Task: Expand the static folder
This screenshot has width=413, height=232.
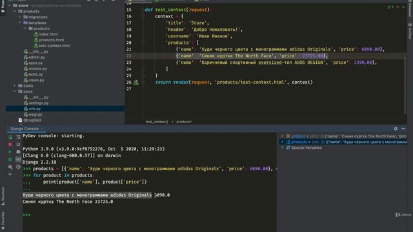Action: tap(15, 86)
